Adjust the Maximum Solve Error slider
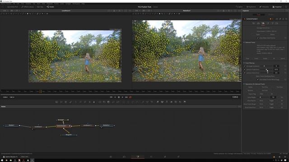The height and width of the screenshot is (162, 289). [268, 73]
